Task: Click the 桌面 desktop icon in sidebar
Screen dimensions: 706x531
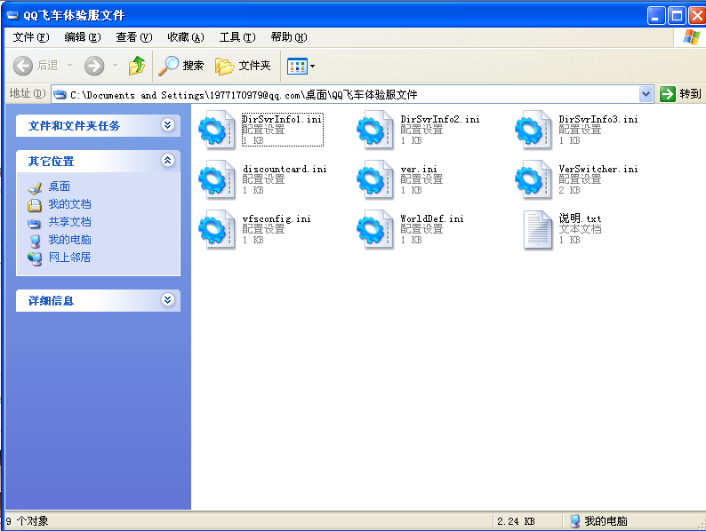Action: tap(35, 187)
